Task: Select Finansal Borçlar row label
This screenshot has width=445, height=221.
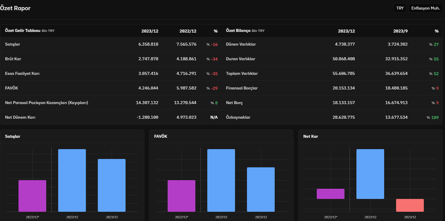Action: point(242,88)
